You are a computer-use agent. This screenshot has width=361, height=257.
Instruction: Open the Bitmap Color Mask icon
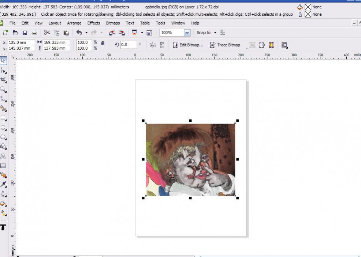[x=271, y=45]
